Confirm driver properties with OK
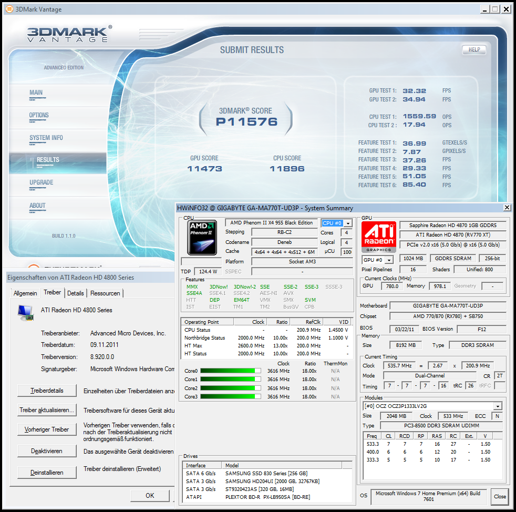The height and width of the screenshot is (512, 516). pos(150,496)
